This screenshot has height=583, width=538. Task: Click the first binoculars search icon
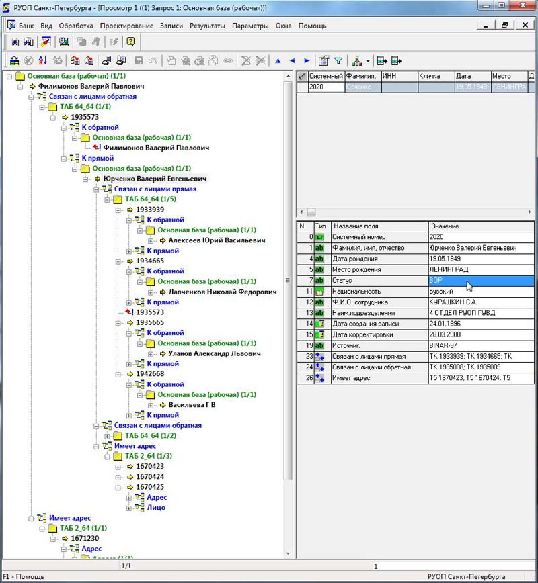pos(13,41)
